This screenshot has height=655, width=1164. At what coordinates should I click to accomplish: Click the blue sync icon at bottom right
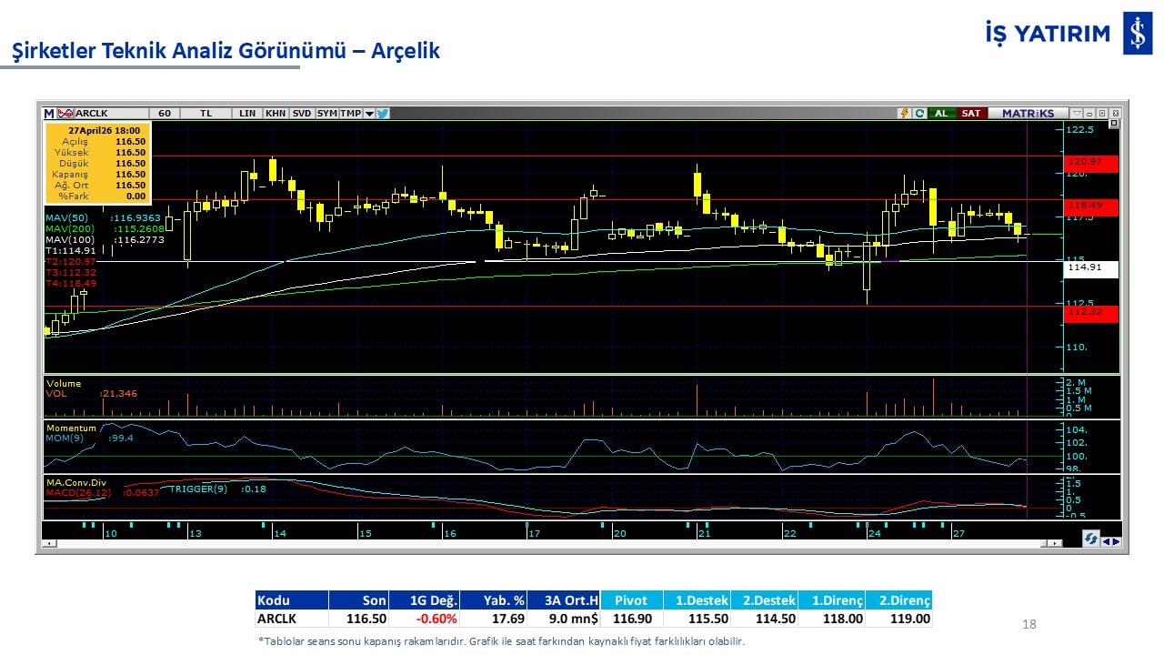(x=1089, y=540)
